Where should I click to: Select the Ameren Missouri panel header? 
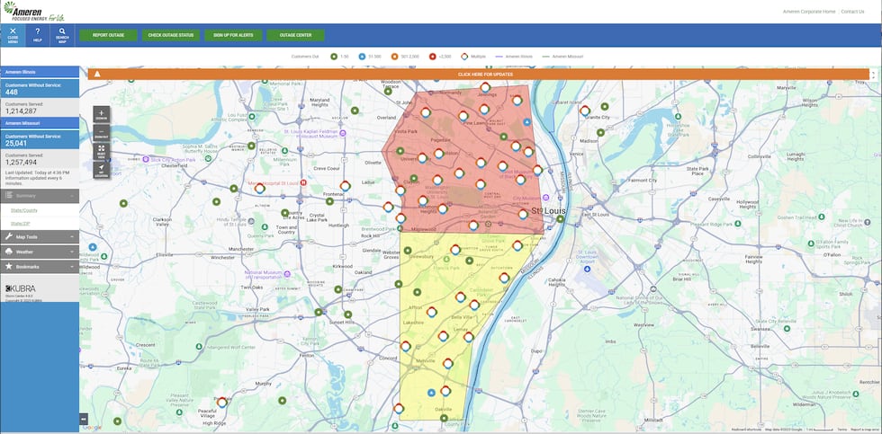(40, 123)
